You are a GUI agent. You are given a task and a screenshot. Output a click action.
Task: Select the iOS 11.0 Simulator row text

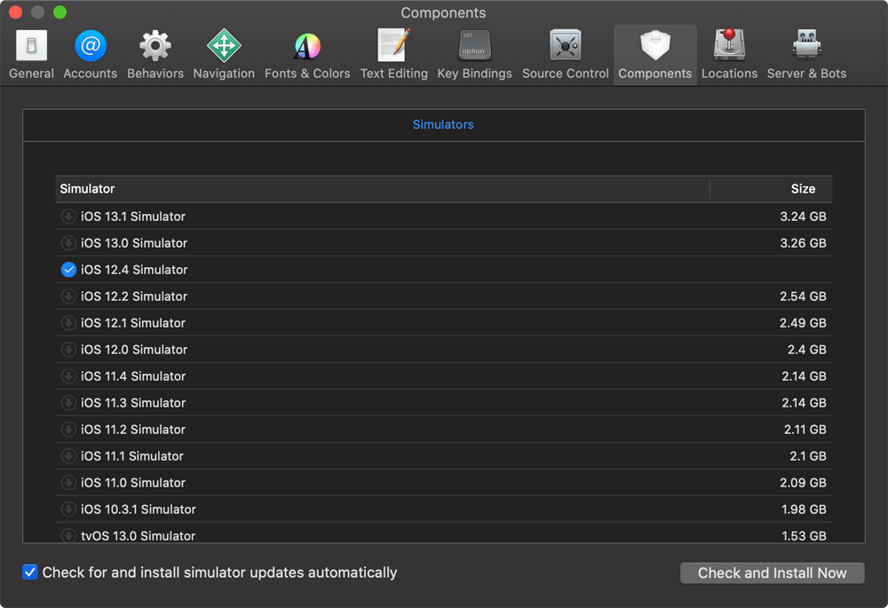coord(133,482)
